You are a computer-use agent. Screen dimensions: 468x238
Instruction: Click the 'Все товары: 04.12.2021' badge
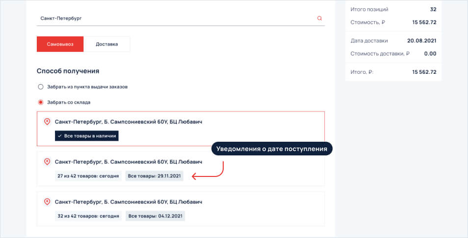click(x=155, y=216)
